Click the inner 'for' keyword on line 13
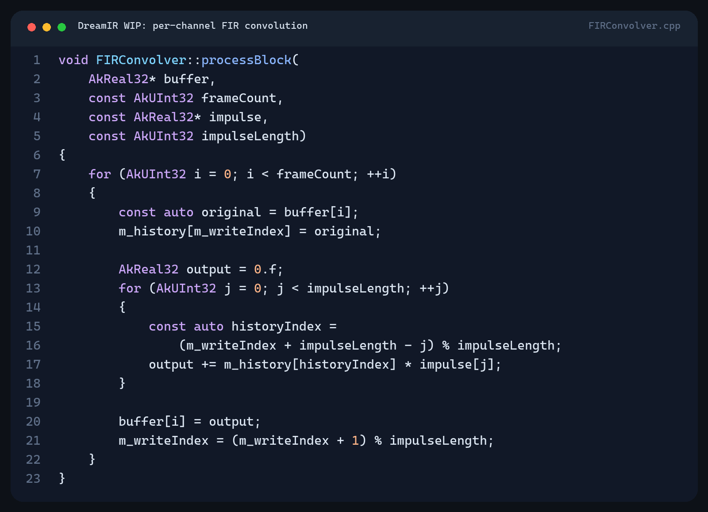Viewport: 708px width, 512px height. [130, 288]
